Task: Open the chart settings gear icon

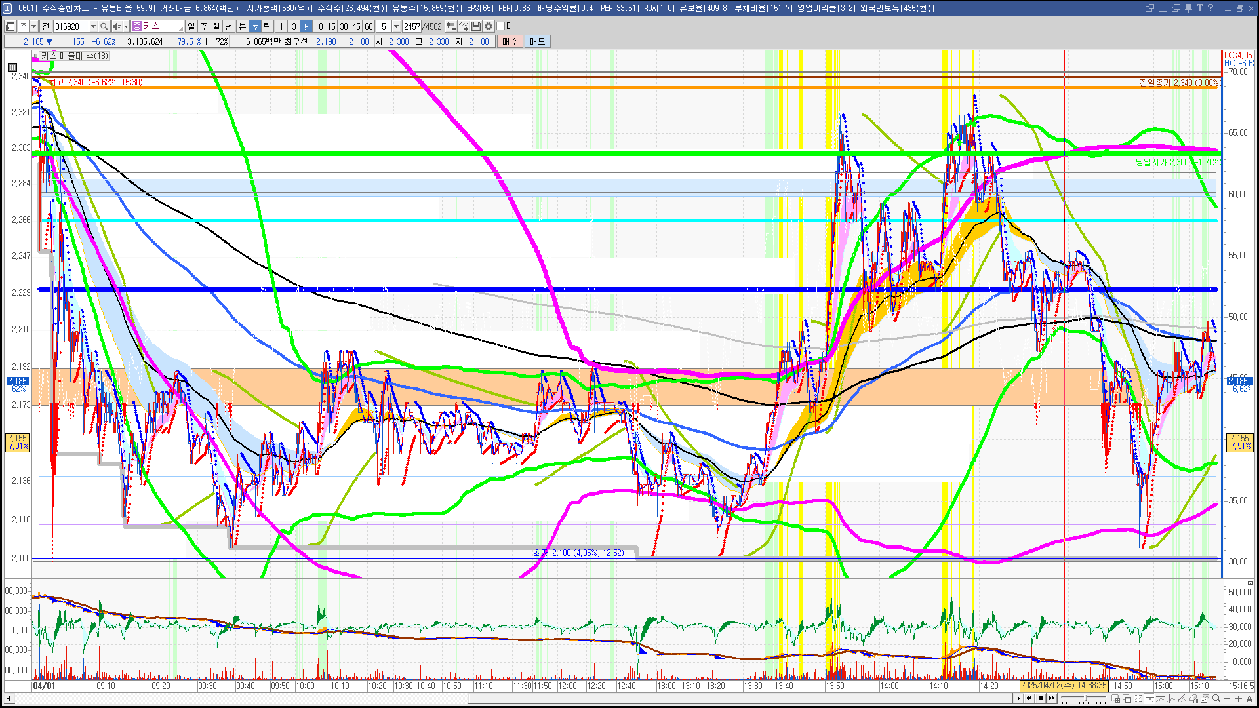Action: tap(489, 26)
